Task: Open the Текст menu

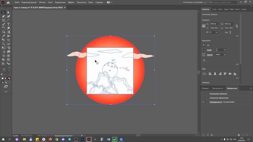Action: tap(50, 2)
